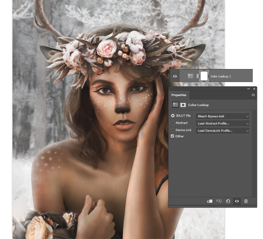Toggle the layer mask link icon
Viewport: 263px width, 239px height.
point(197,76)
